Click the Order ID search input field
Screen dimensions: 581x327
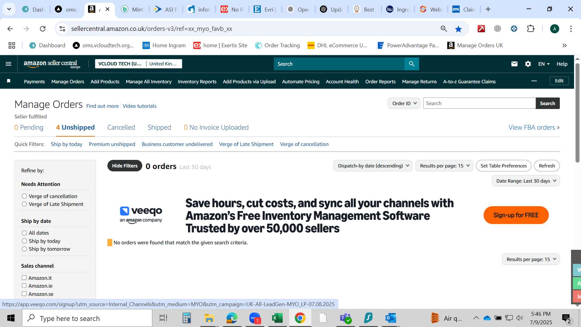(479, 103)
